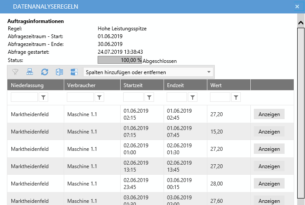Click Anzeigen for the 15,20 value row

pos(269,132)
